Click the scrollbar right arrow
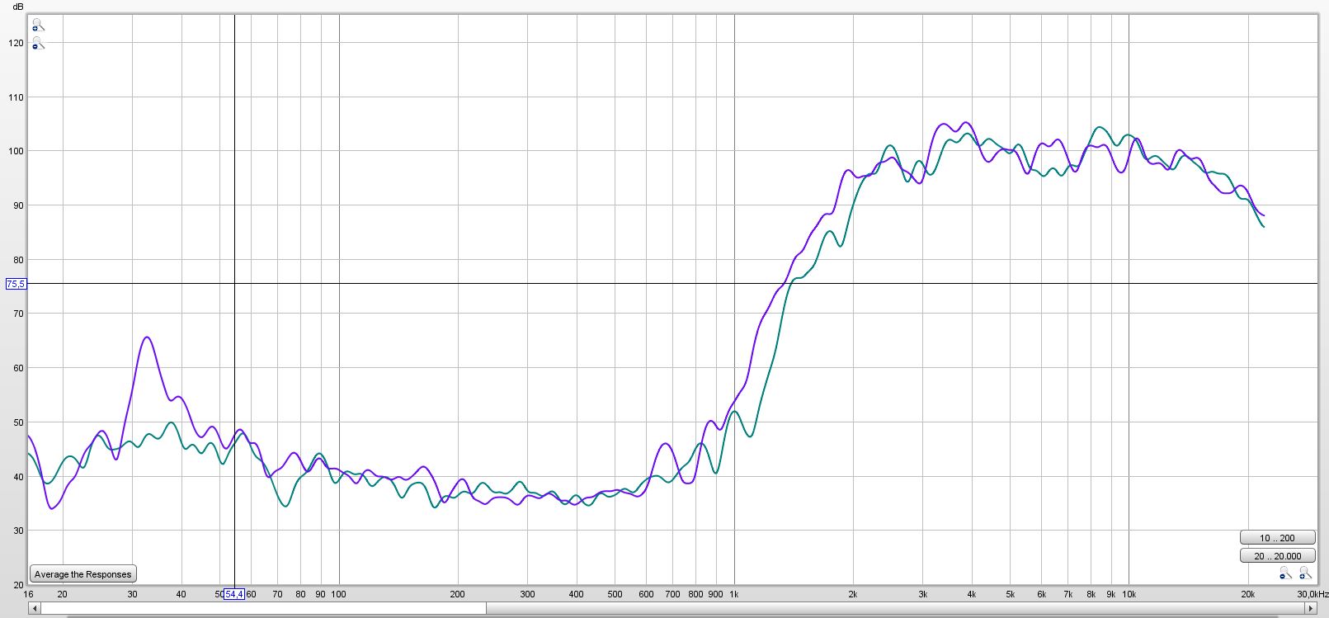This screenshot has height=618, width=1329. point(1311,609)
